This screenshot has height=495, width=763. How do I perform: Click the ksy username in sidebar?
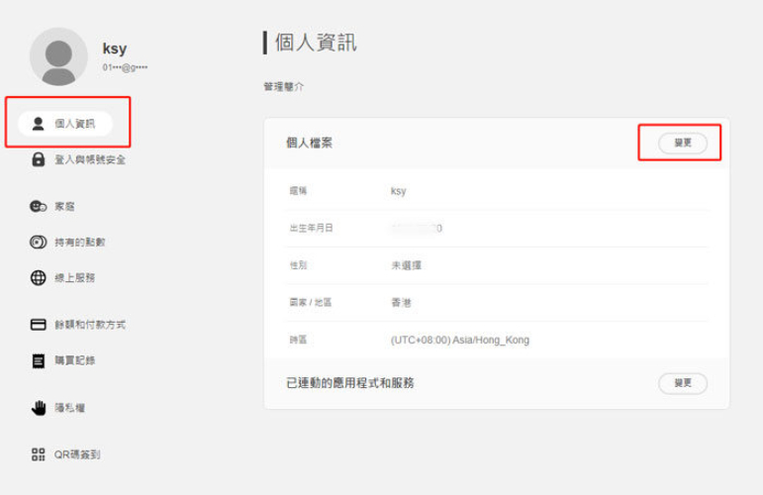pyautogui.click(x=115, y=49)
